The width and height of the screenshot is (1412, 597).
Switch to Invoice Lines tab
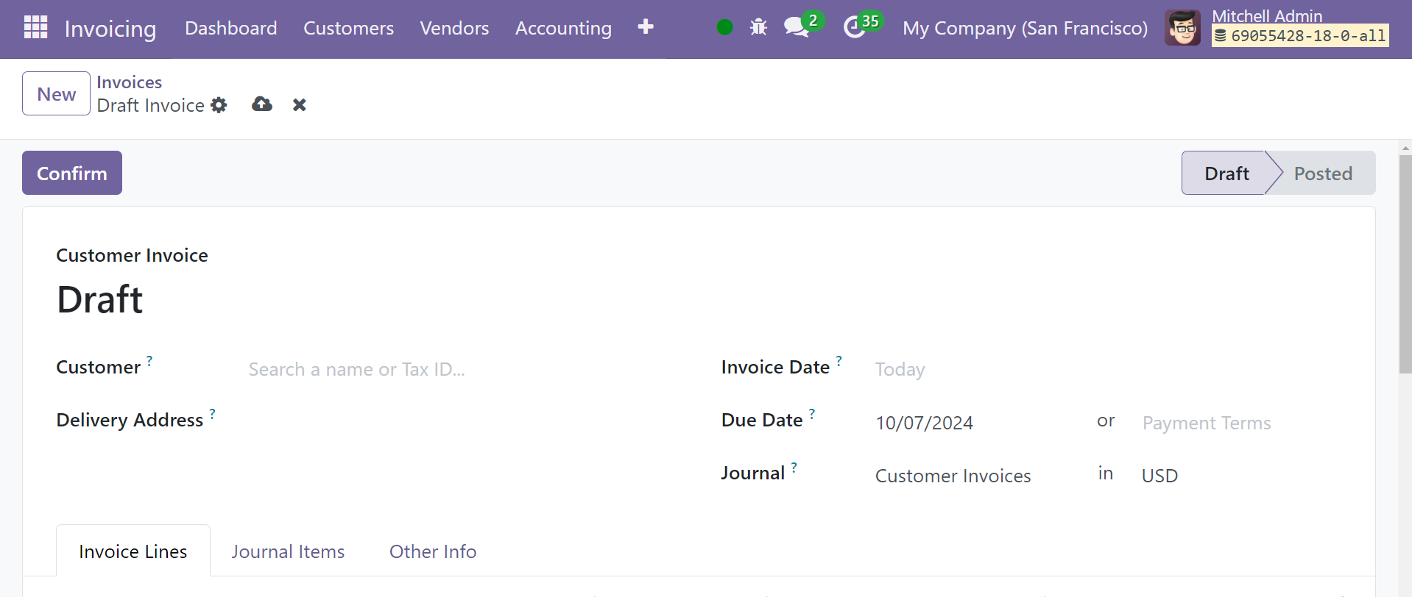tap(133, 551)
